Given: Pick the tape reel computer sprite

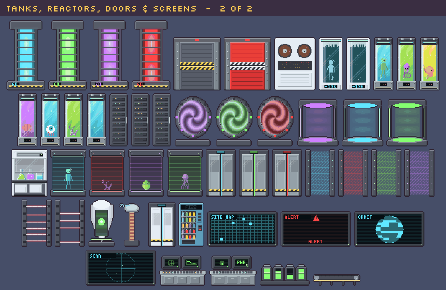Looking at the screenshot, I should pos(295,64).
